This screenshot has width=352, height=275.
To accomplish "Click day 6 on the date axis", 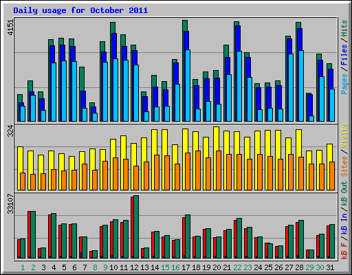I will 74,267.
